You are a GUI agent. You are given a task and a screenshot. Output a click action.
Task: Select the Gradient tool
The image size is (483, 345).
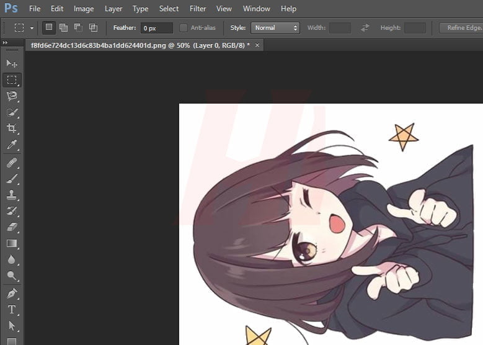tap(12, 244)
